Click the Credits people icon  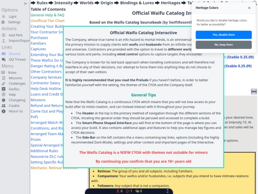tap(3, 105)
